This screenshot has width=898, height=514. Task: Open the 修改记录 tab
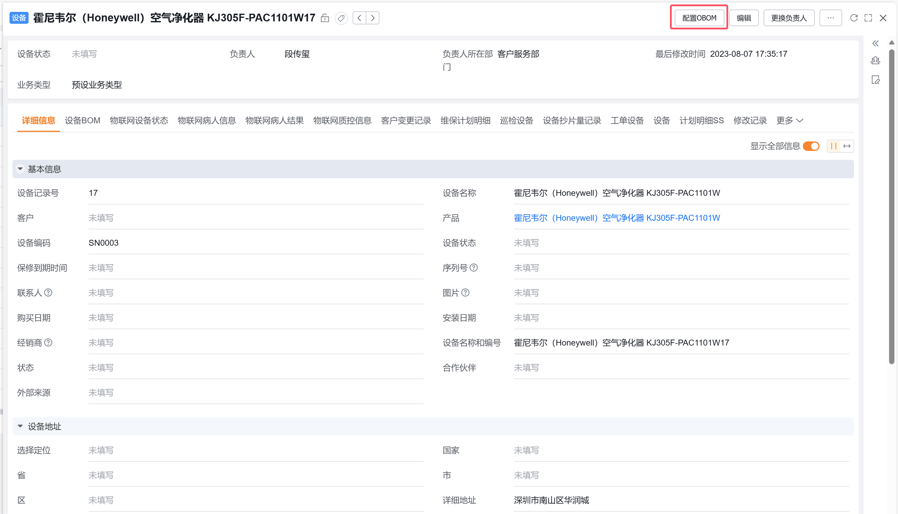(750, 121)
